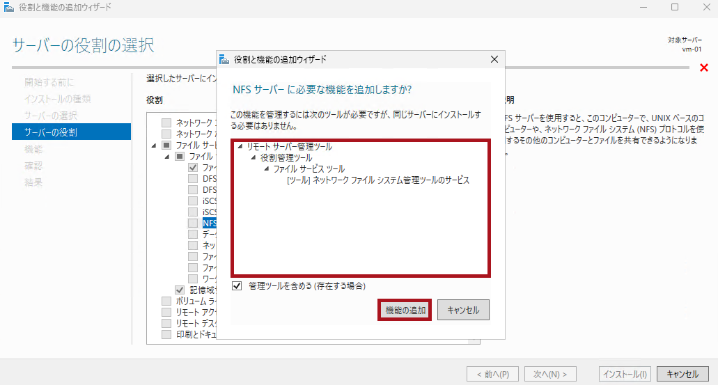Minimize the main wizard window

click(643, 8)
